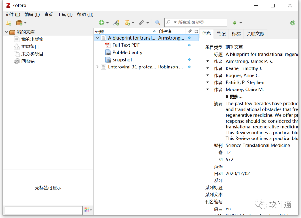
Task: Click the attachment paperclip column header
Action: (x=190, y=31)
